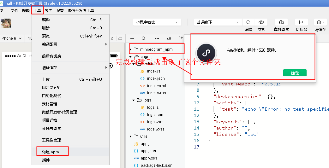Open index.wxml file

(156, 86)
